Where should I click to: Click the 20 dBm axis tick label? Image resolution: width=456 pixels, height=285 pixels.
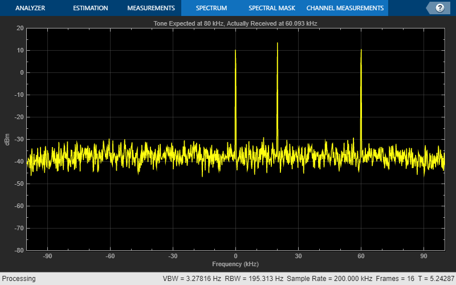[20, 28]
